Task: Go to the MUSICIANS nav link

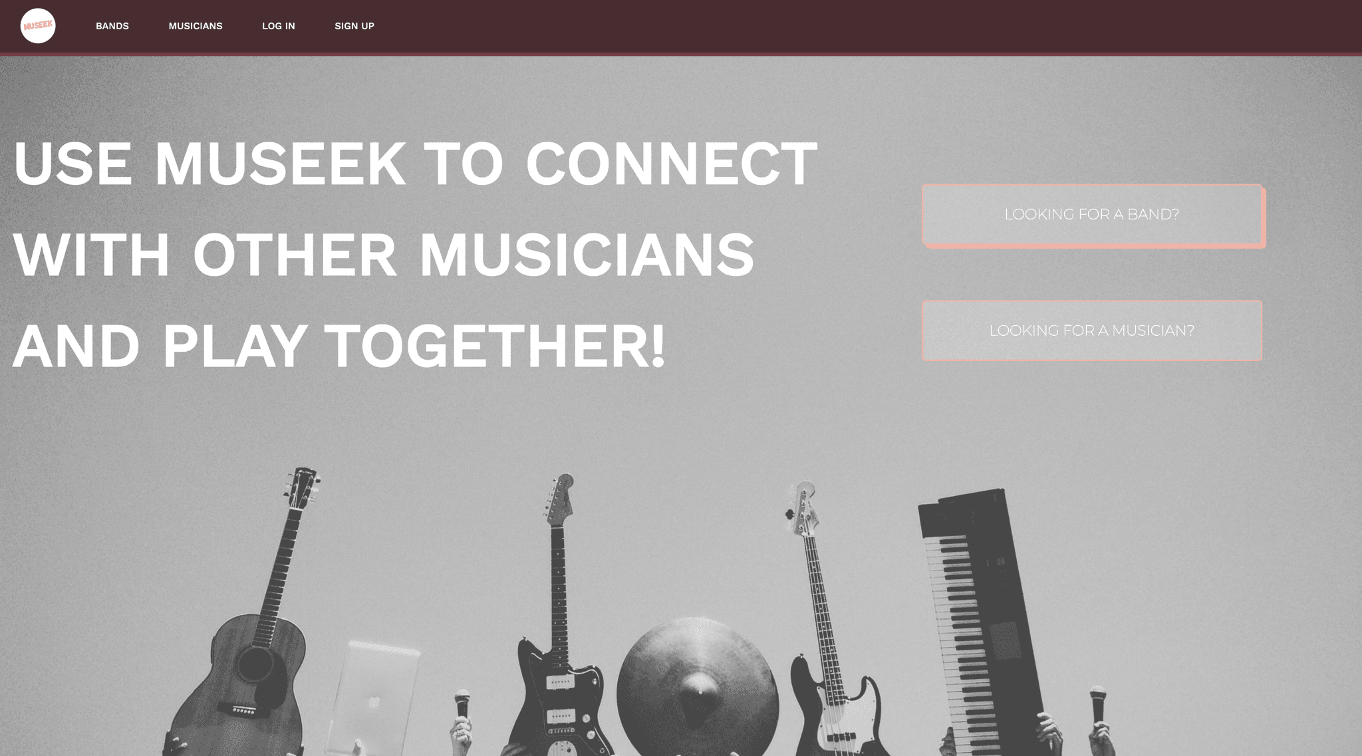Action: 196,26
